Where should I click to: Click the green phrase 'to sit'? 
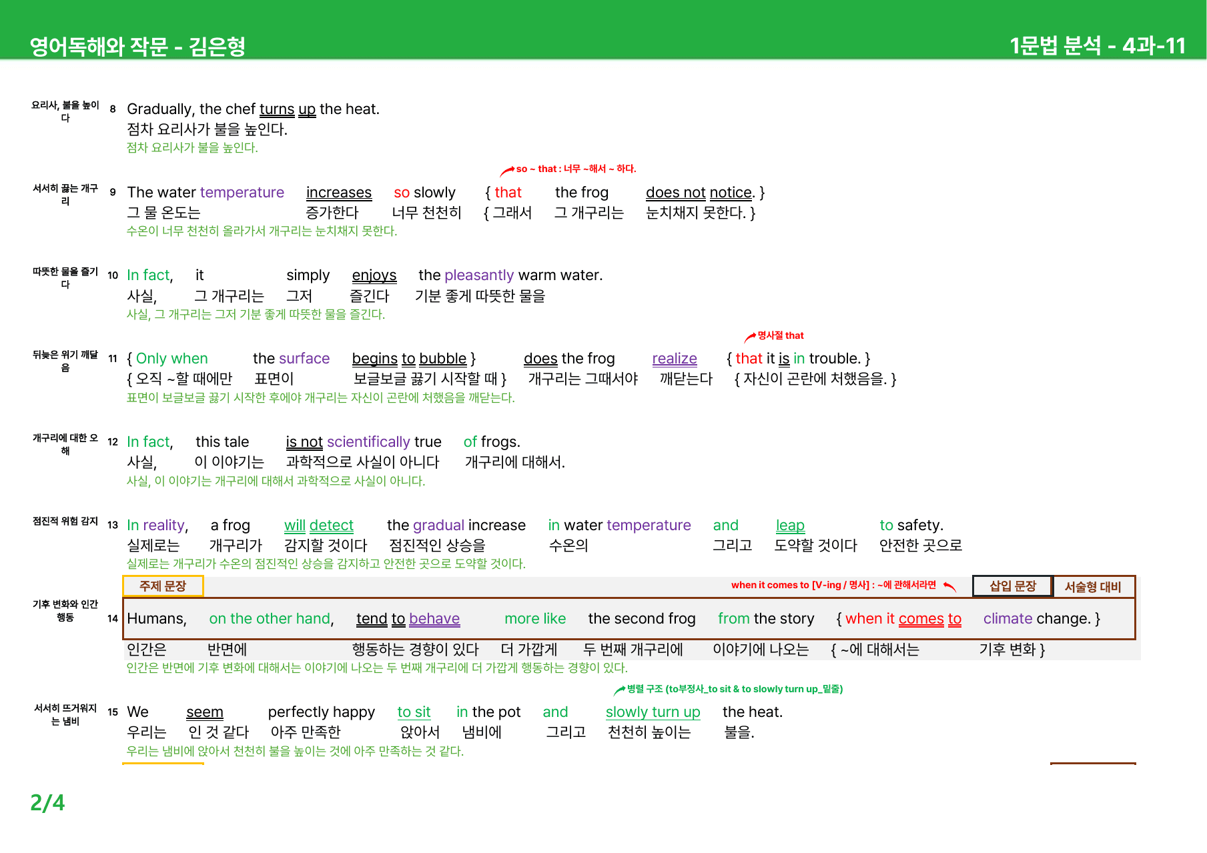click(414, 712)
